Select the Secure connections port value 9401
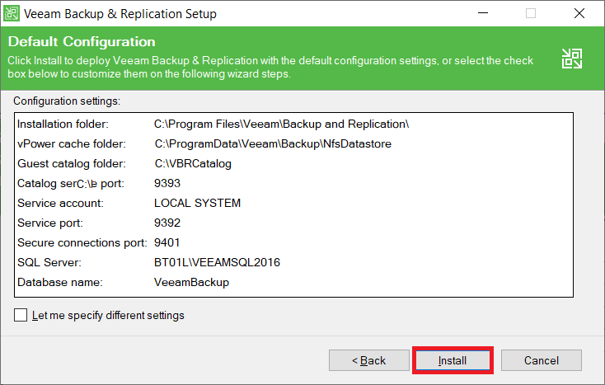Image resolution: width=605 pixels, height=385 pixels. (166, 242)
